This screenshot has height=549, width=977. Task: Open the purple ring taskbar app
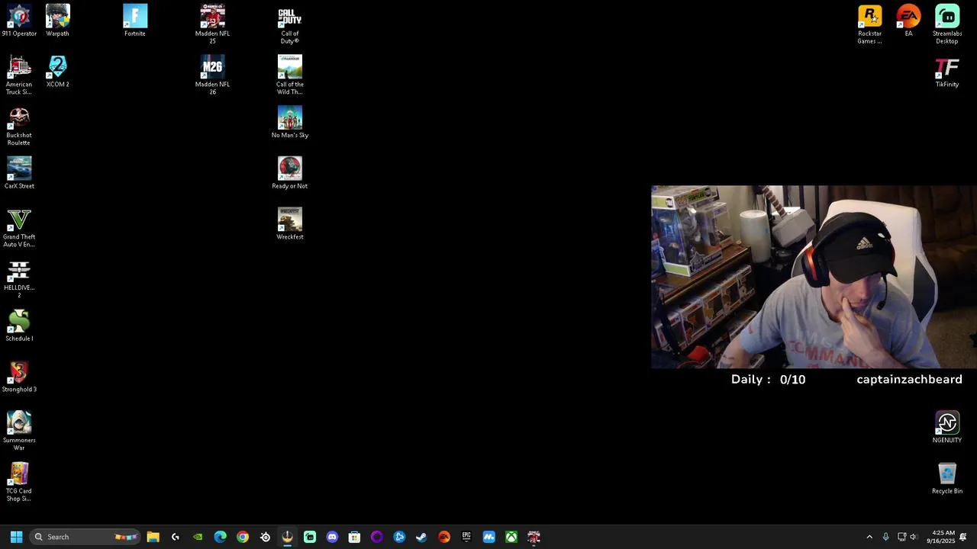point(377,537)
